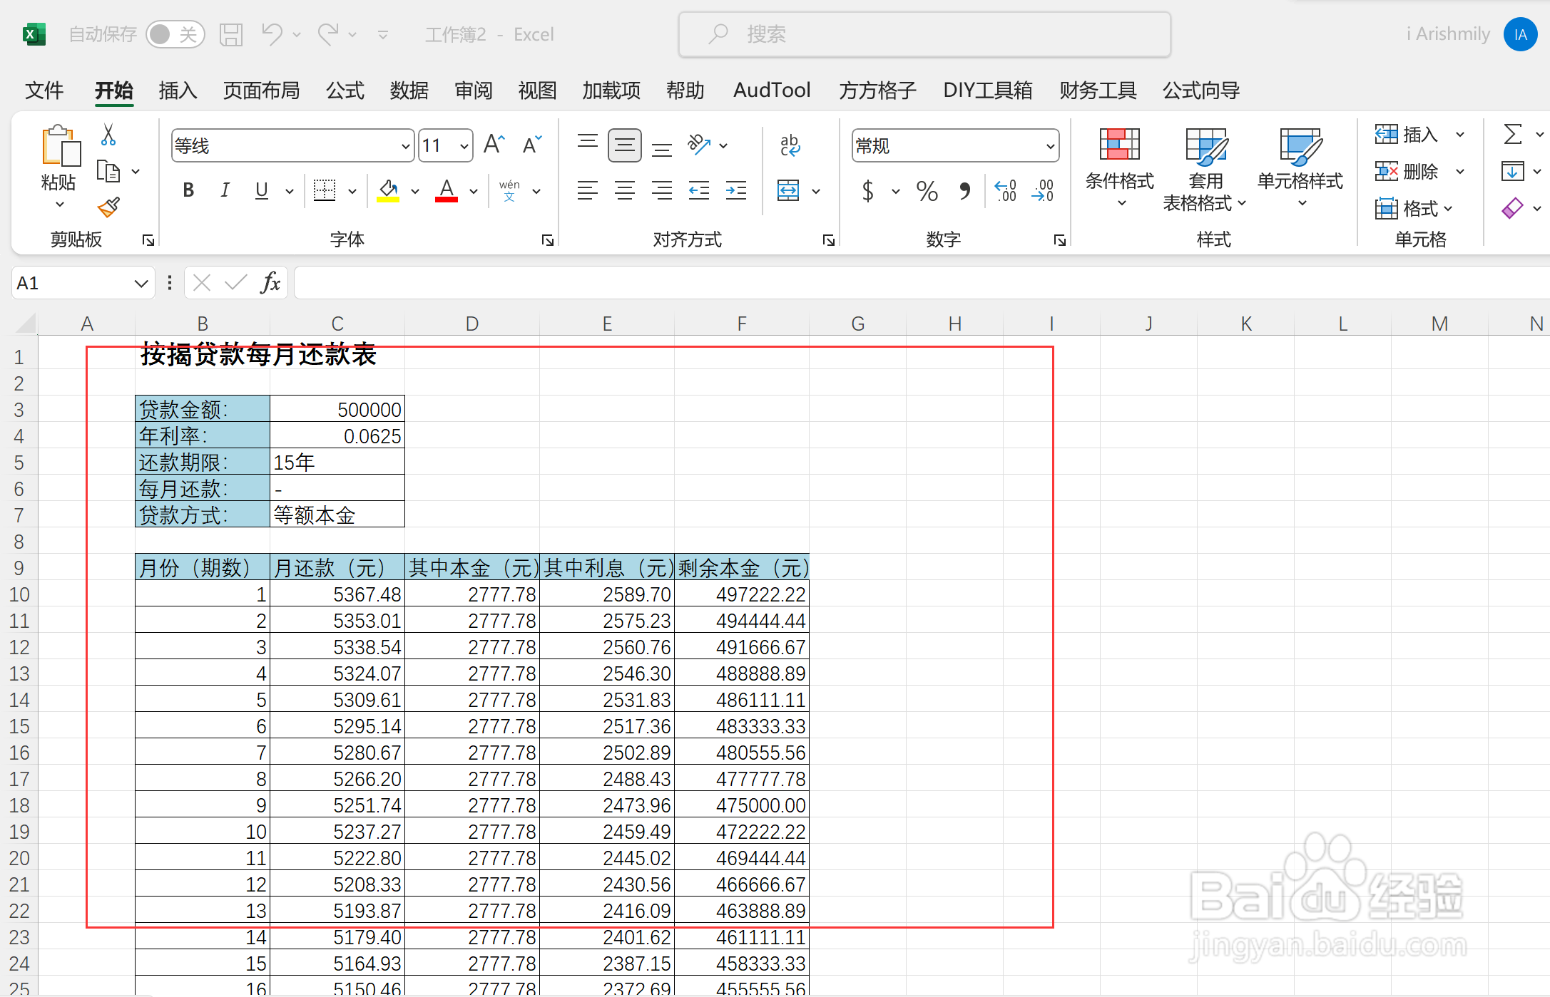Select the Format Painter brush

click(x=108, y=207)
